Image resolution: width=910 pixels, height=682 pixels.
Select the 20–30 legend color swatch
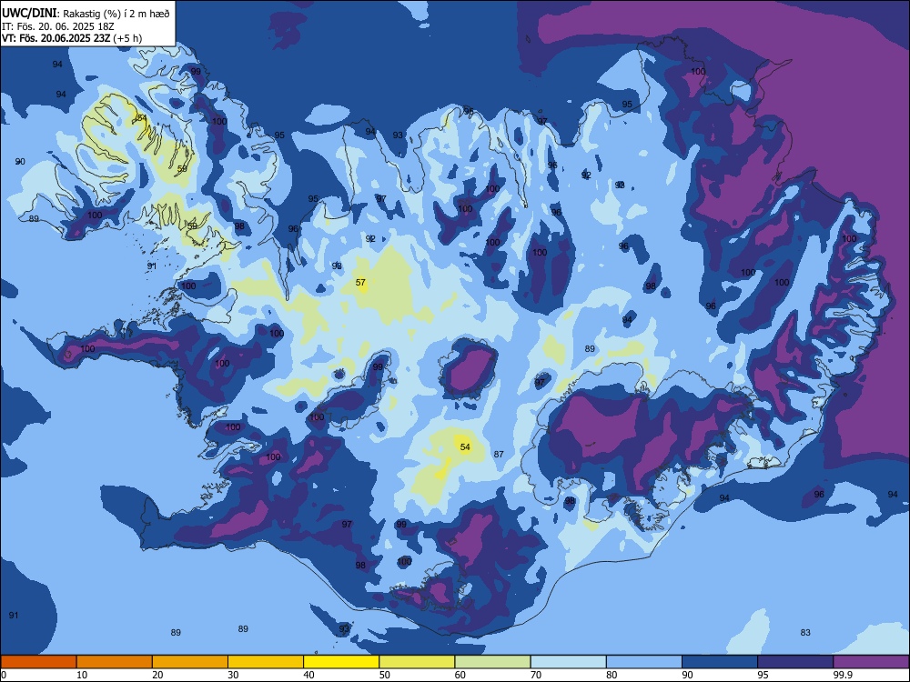(190, 662)
